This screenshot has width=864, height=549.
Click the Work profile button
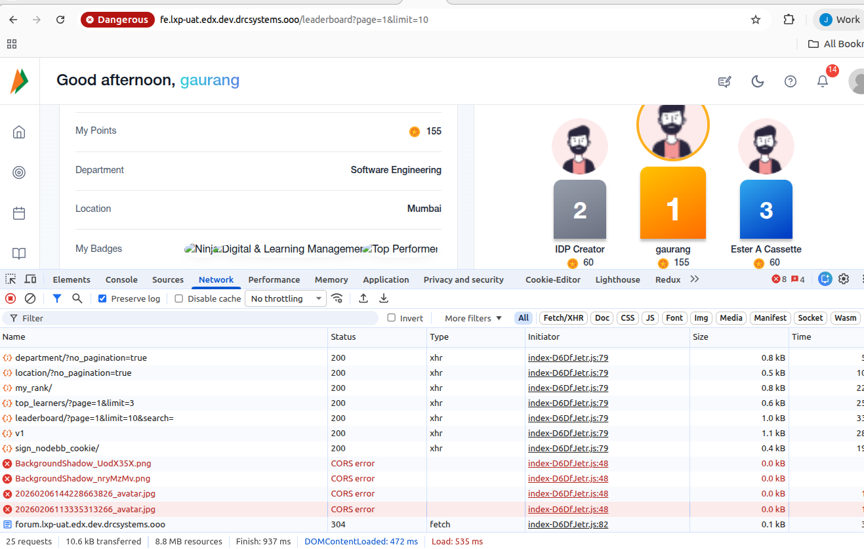[x=840, y=20]
